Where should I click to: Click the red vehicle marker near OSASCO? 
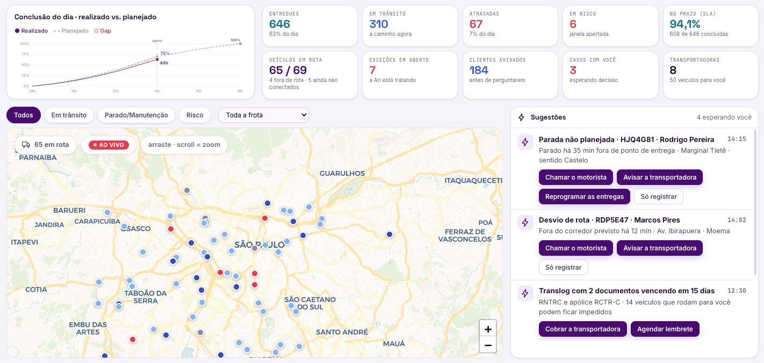point(171,229)
